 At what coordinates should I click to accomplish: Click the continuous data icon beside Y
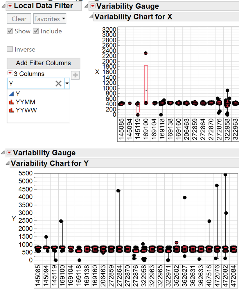click(x=12, y=93)
